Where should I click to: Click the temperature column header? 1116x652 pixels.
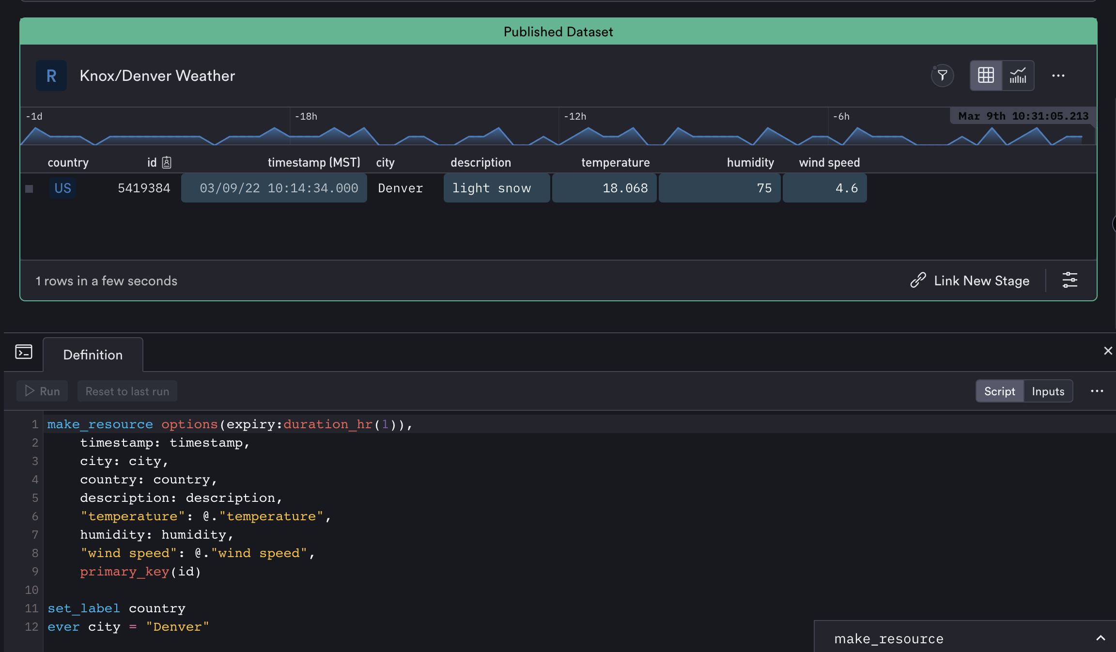615,162
